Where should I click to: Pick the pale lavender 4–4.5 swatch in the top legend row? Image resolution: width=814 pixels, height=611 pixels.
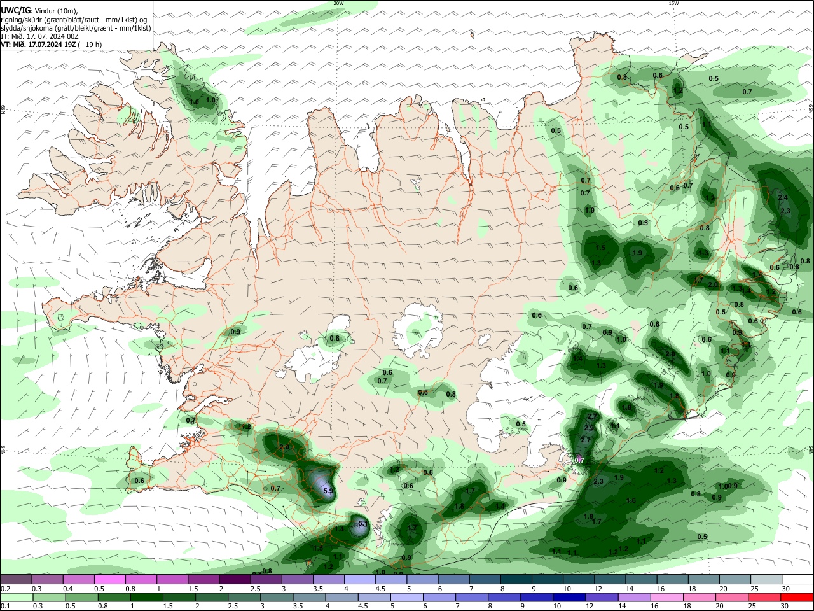359,580
